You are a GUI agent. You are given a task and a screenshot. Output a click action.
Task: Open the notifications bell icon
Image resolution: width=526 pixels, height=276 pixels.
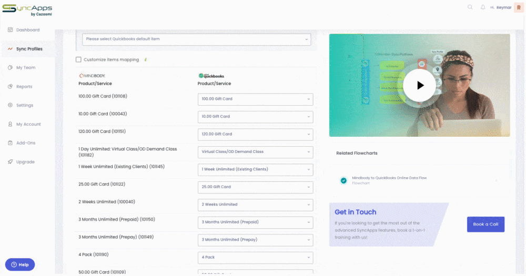point(483,7)
